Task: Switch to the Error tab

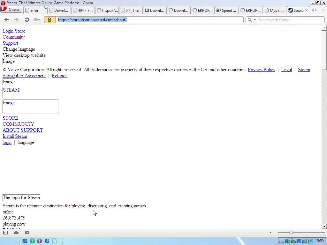Action: (35, 11)
